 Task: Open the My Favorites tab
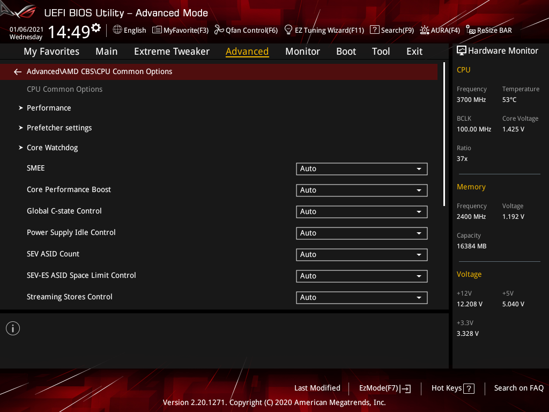(51, 51)
